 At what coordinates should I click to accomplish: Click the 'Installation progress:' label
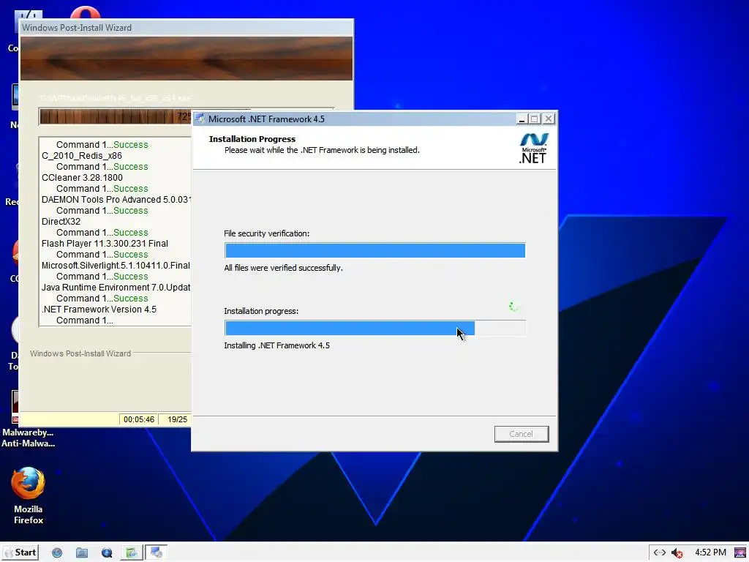click(261, 311)
